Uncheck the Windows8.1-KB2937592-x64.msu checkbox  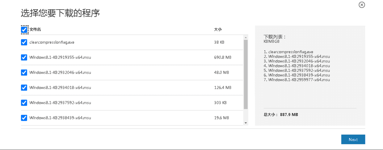point(24,103)
